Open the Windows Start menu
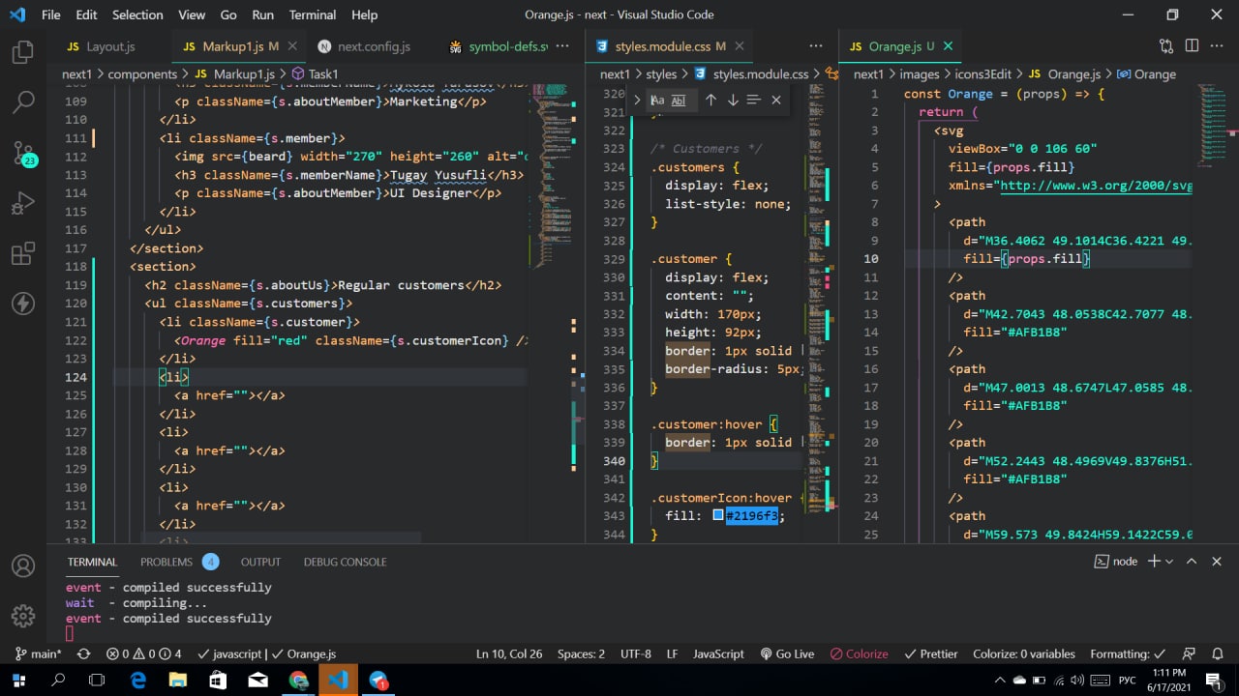1239x696 pixels. click(x=19, y=681)
